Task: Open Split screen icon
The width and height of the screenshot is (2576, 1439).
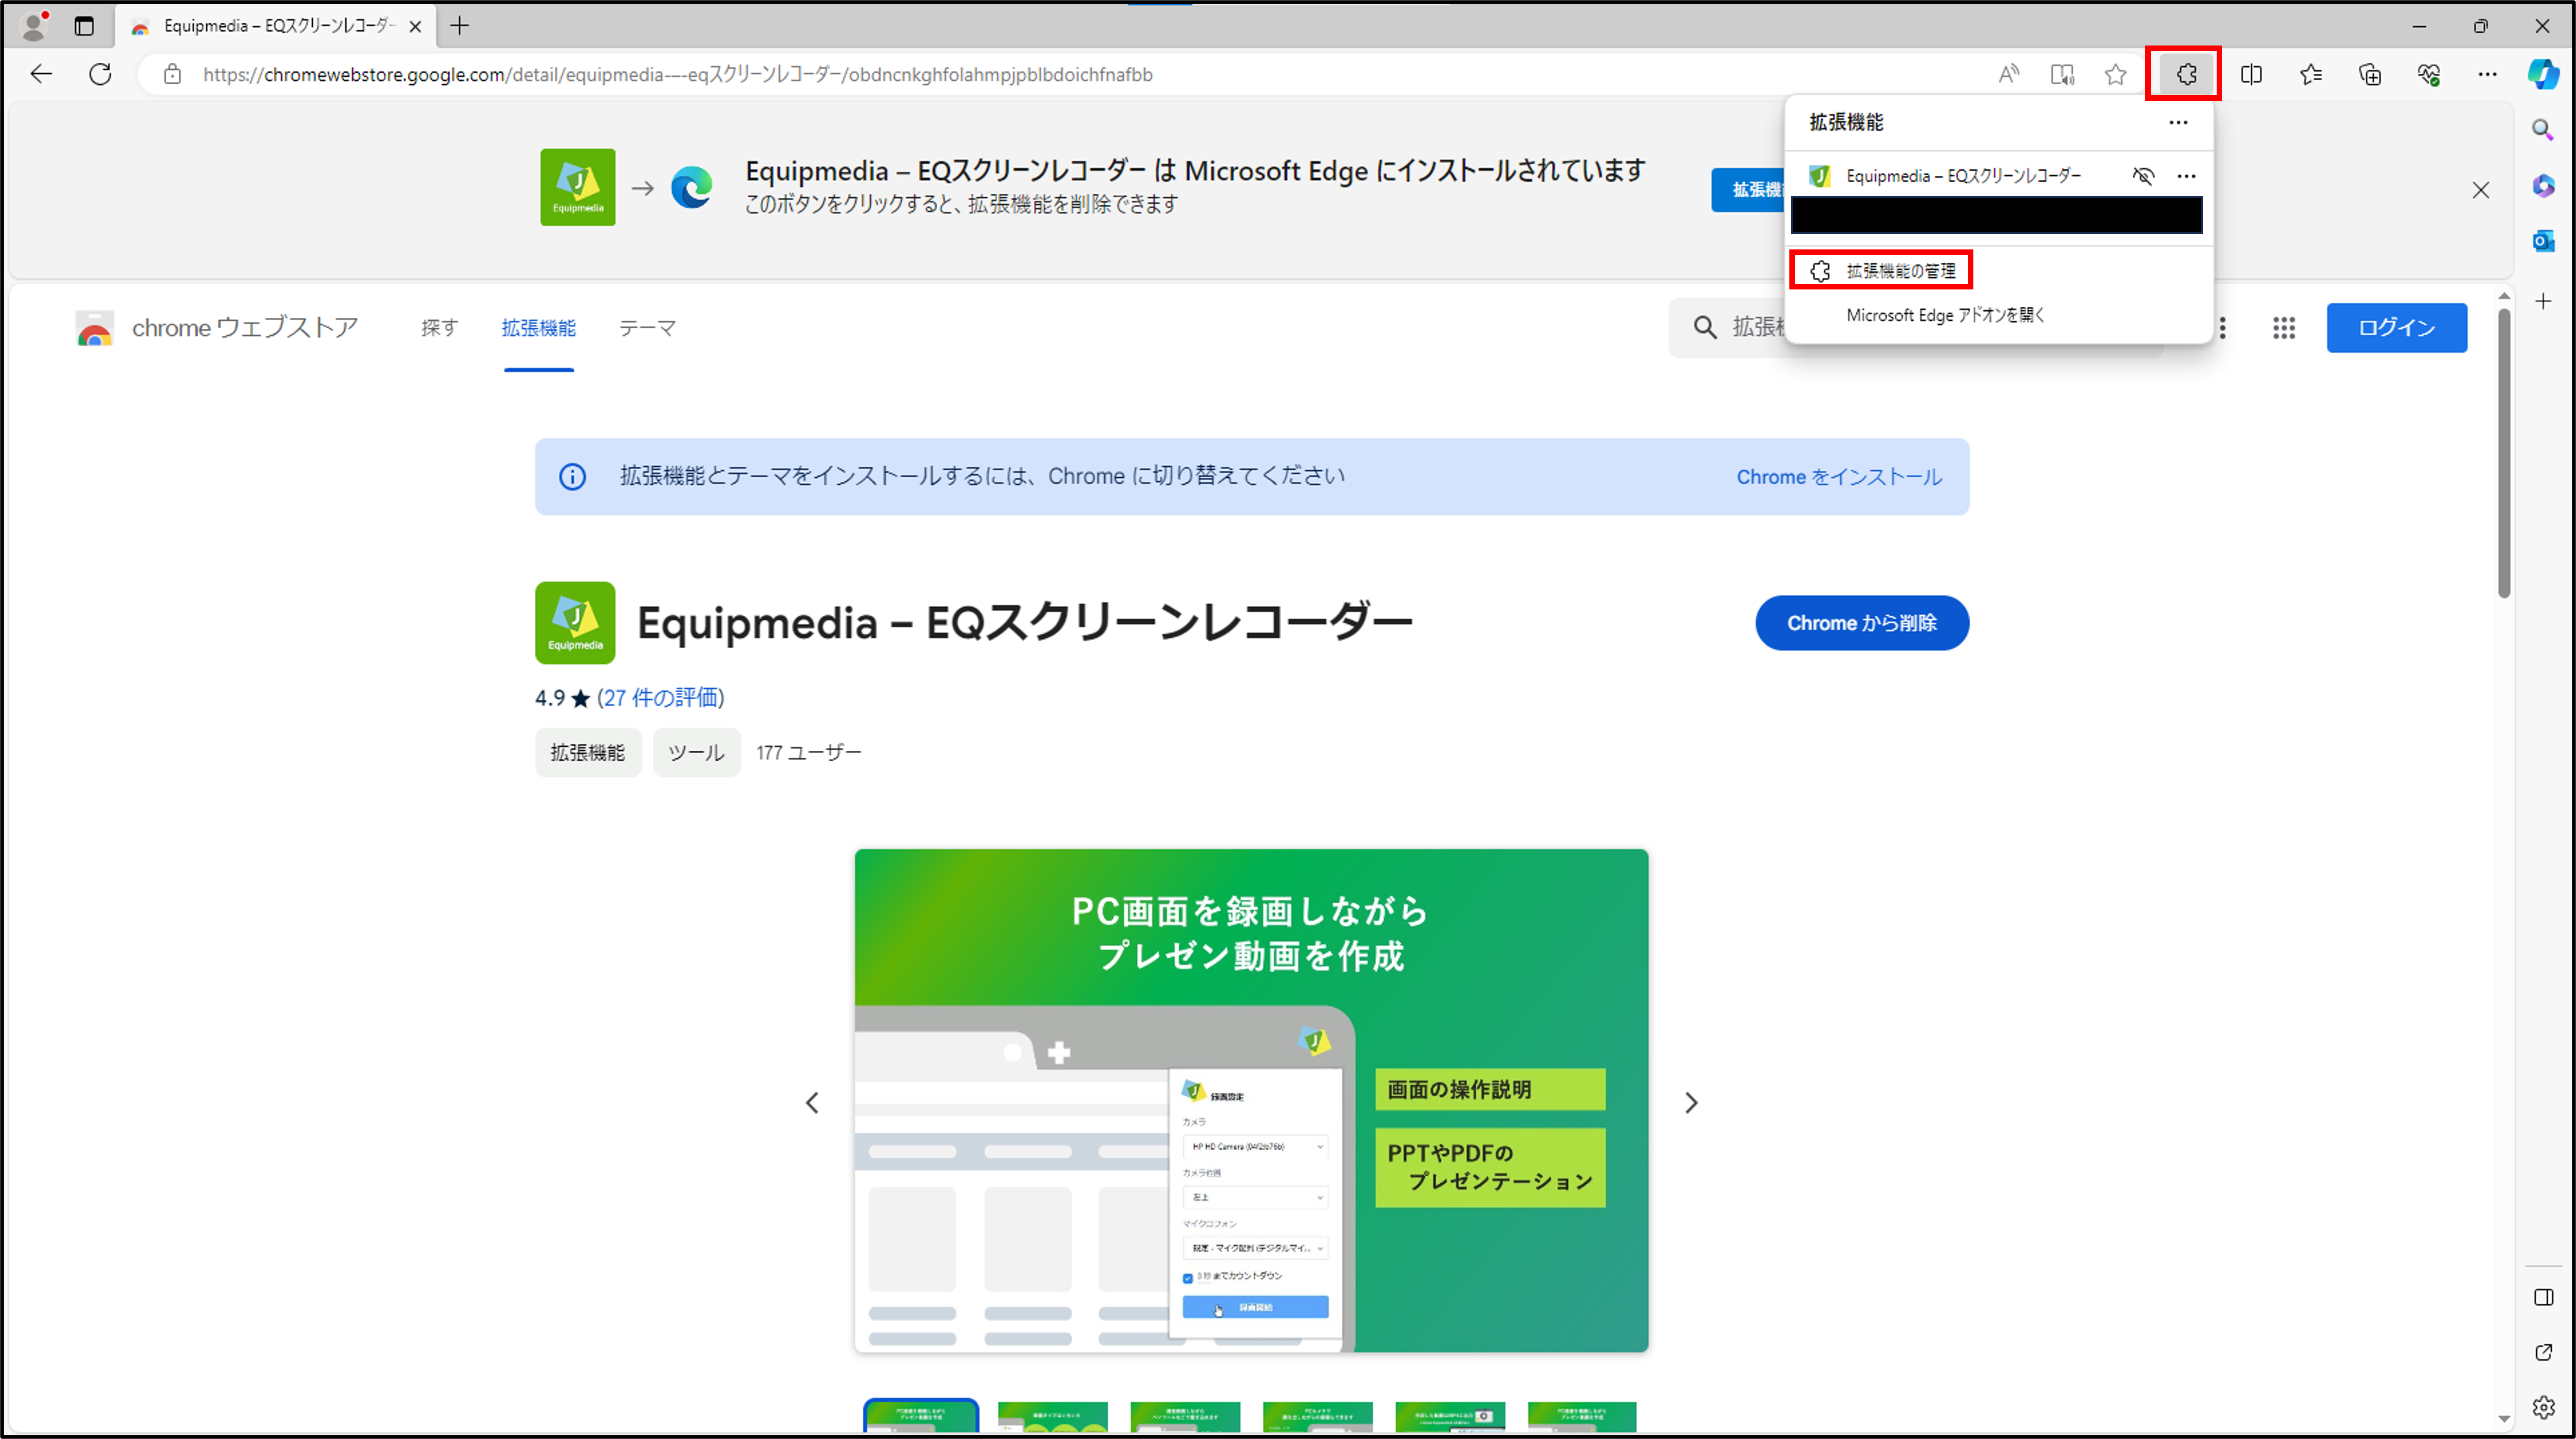Action: tap(2251, 74)
